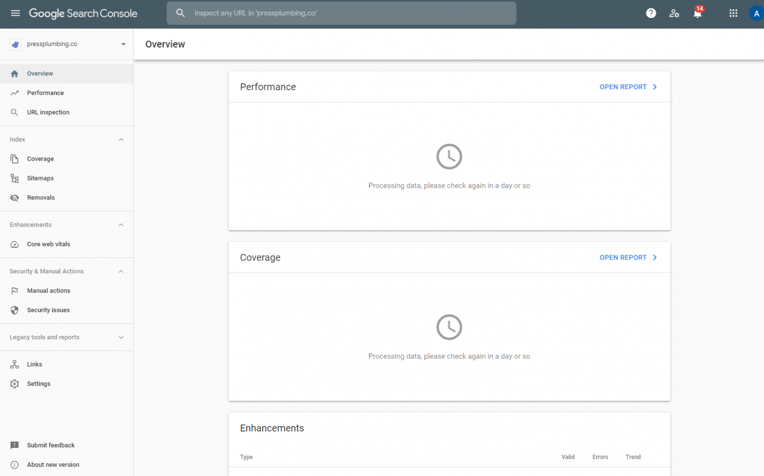
Task: Open the account avatar labeled A
Action: (x=756, y=13)
